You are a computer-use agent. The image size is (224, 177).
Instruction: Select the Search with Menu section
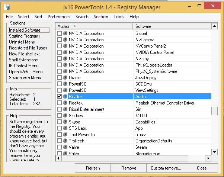pyautogui.click(x=25, y=78)
